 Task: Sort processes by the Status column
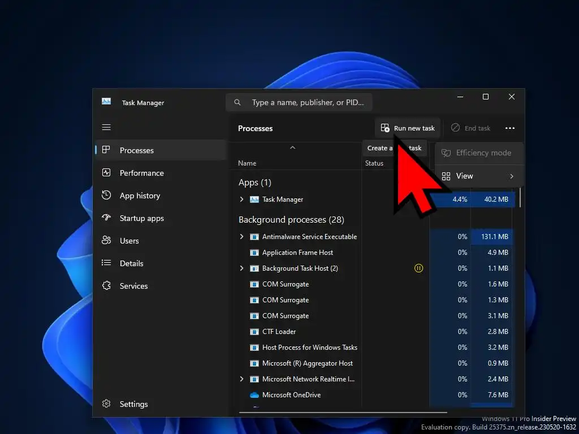[374, 163]
